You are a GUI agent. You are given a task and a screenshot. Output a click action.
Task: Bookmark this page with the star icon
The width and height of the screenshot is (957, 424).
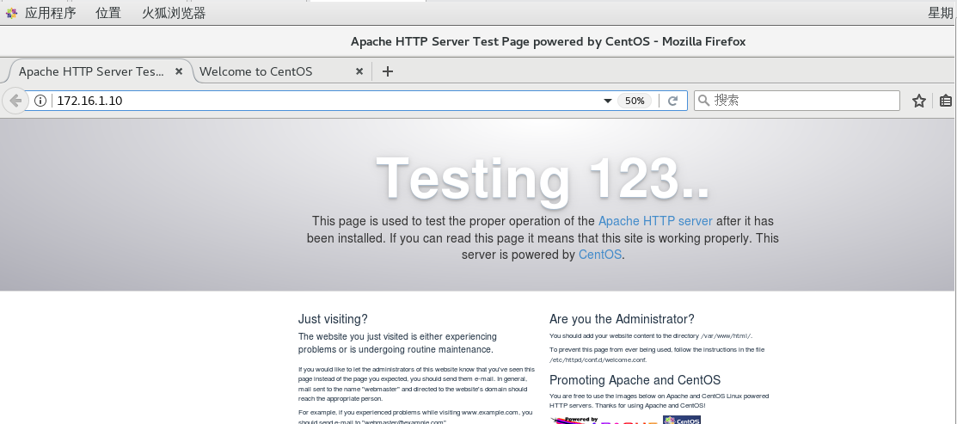coord(918,101)
